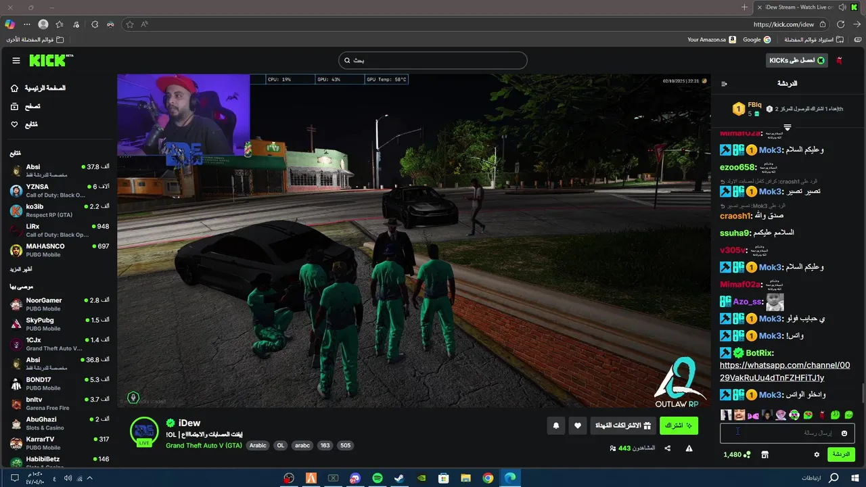866x487 pixels.
Task: Open the Edge browser profile icon
Action: point(43,24)
